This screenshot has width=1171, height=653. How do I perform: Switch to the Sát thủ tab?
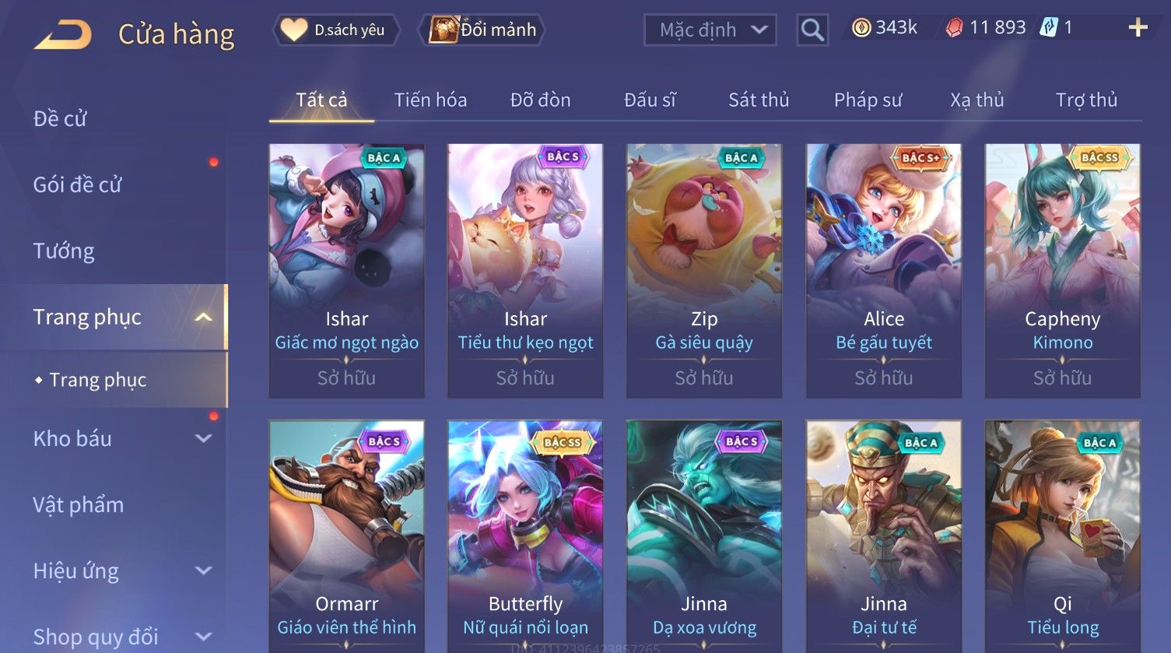[x=759, y=100]
